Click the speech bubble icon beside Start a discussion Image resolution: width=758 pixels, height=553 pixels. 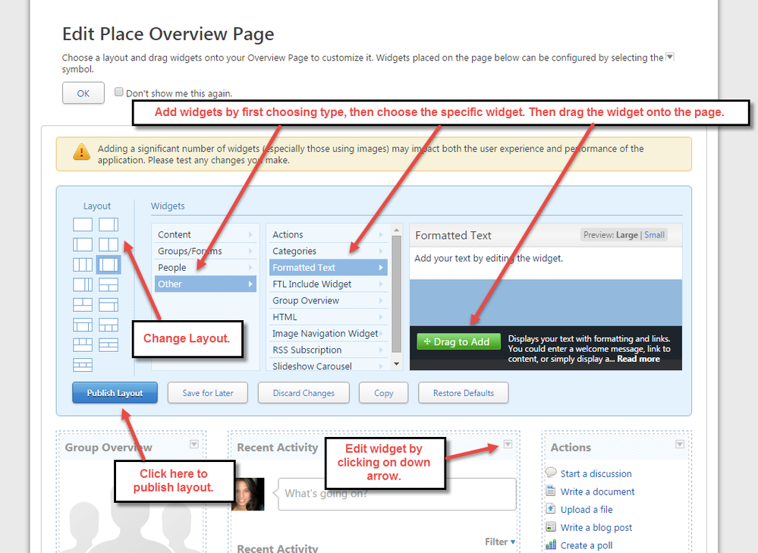[x=551, y=473]
